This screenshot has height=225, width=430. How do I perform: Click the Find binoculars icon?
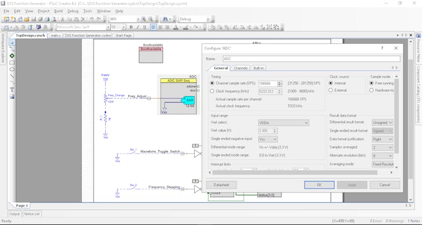tap(165, 19)
